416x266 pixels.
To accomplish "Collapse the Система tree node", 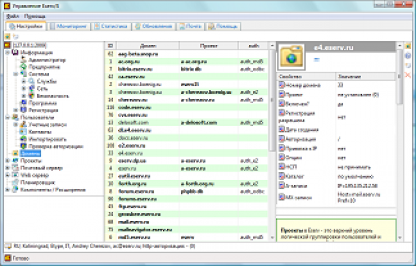I will pyautogui.click(x=16, y=74).
